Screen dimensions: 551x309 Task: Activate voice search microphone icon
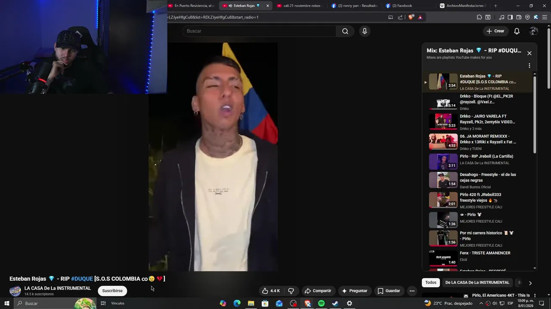coord(365,31)
